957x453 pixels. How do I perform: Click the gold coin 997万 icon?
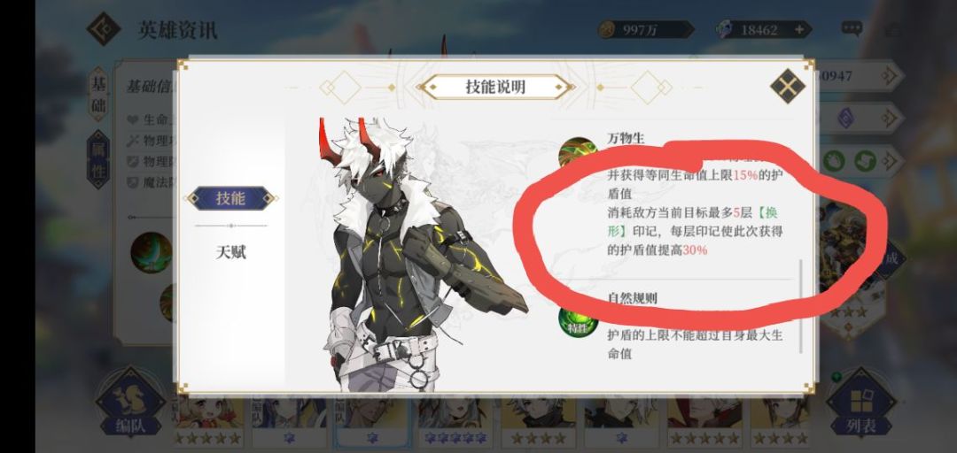click(x=607, y=30)
